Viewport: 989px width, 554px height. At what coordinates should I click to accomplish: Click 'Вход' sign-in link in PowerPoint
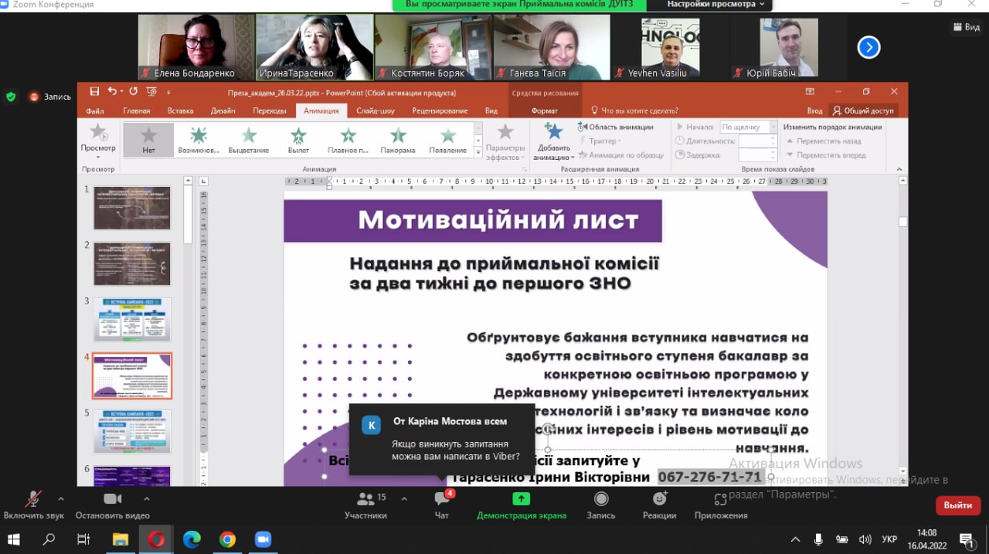coord(814,110)
